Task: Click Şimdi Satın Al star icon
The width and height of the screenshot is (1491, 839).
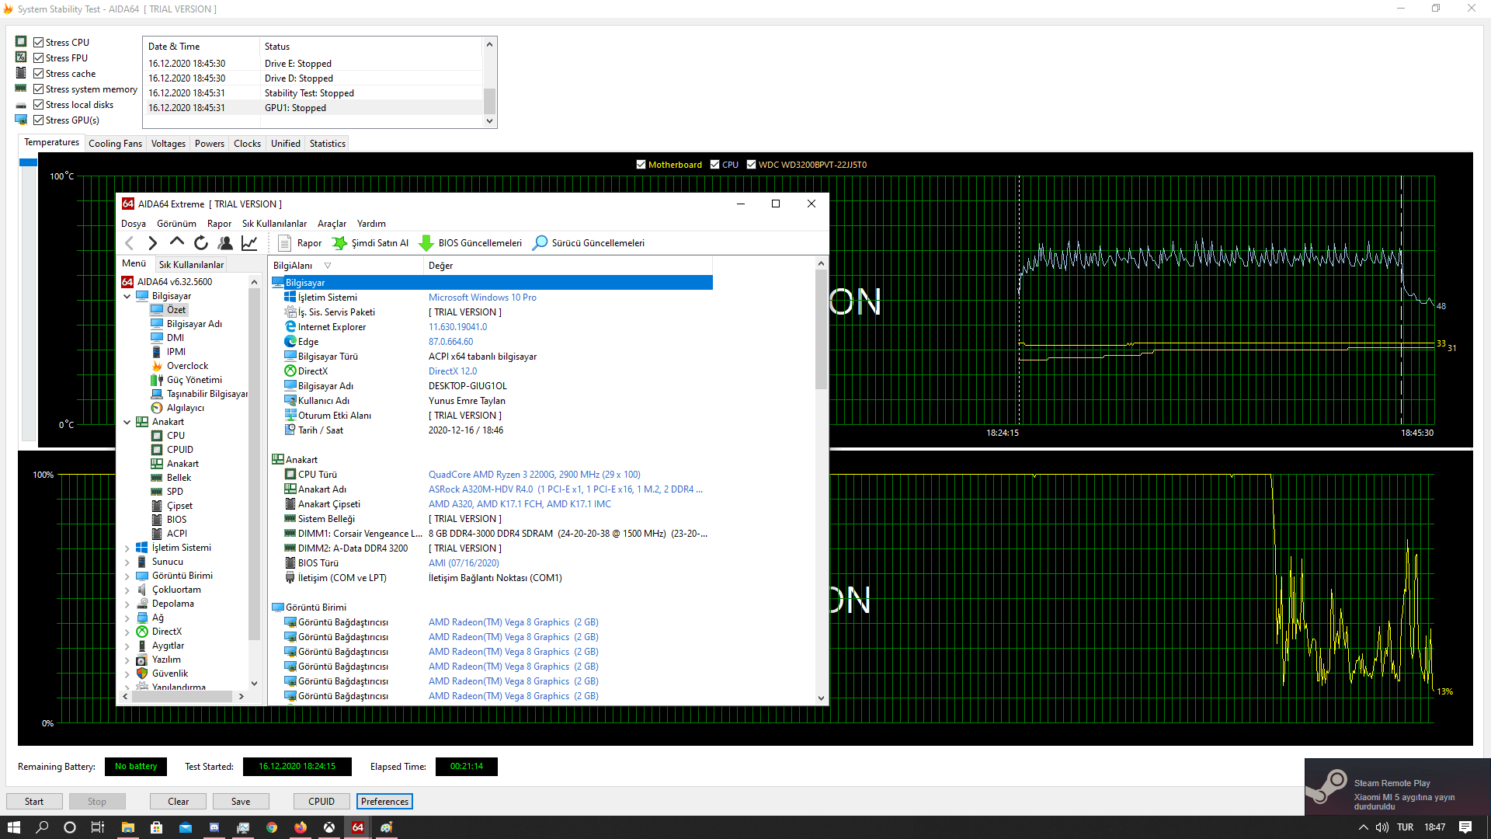Action: point(339,243)
